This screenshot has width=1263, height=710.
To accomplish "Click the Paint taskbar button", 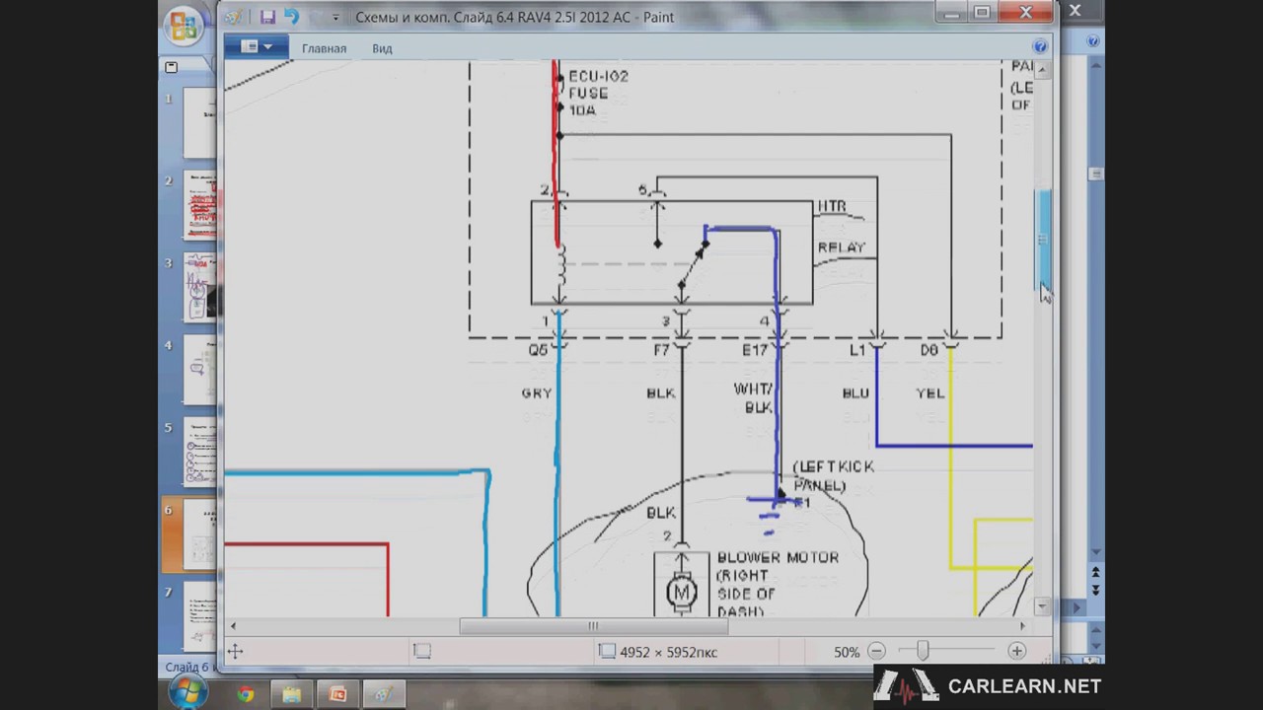I will point(384,694).
